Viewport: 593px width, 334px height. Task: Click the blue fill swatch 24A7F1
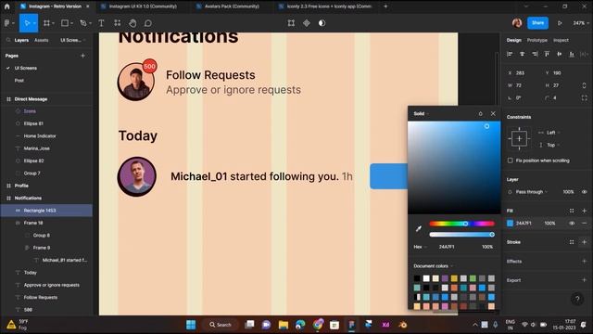510,224
